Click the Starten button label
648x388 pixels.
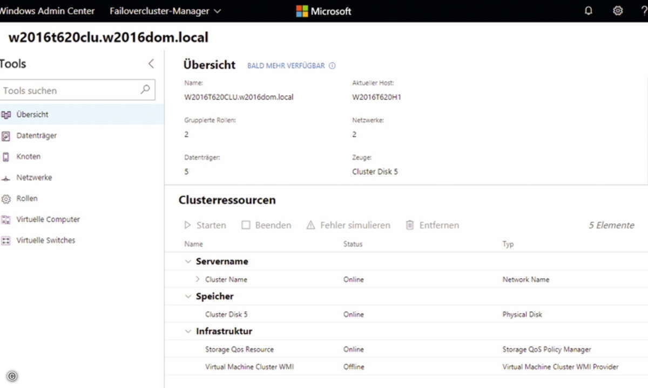pos(211,225)
